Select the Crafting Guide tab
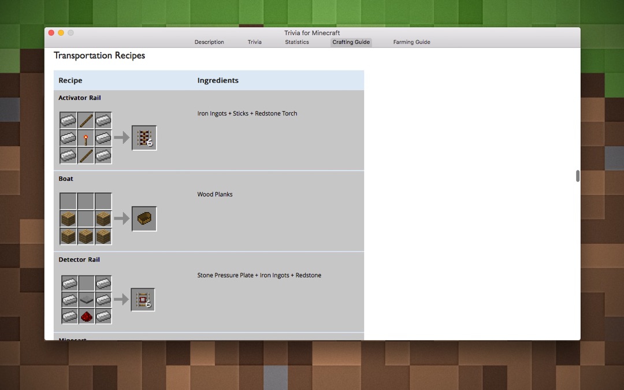This screenshot has width=624, height=390. pos(351,42)
